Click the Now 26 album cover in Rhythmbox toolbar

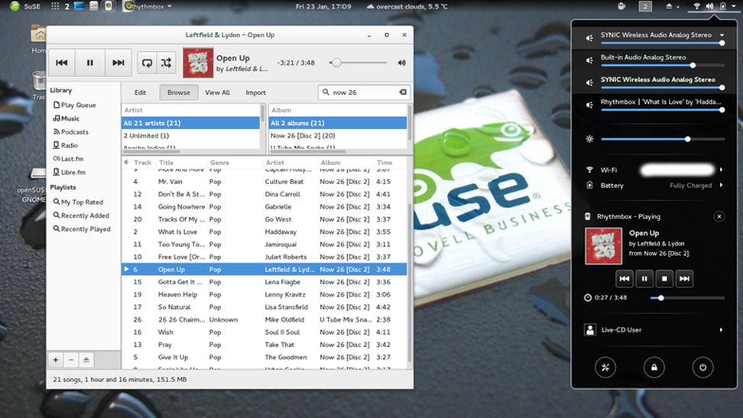click(x=198, y=63)
